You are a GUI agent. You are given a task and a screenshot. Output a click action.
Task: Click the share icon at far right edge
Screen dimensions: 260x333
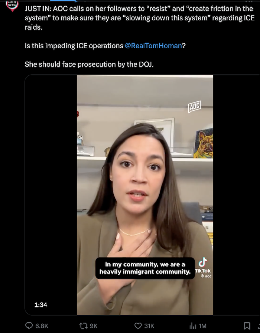click(x=259, y=326)
